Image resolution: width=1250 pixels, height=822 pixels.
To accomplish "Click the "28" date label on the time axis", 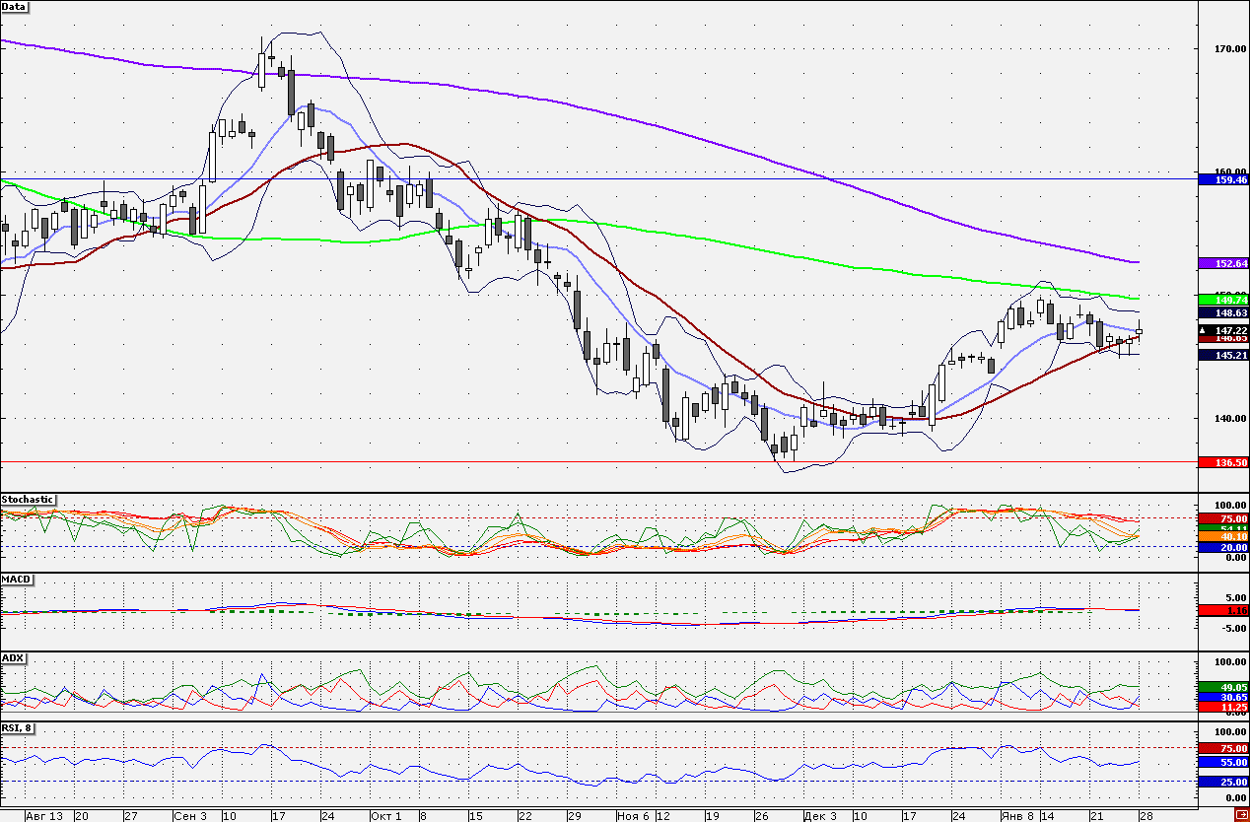I will [x=1146, y=816].
